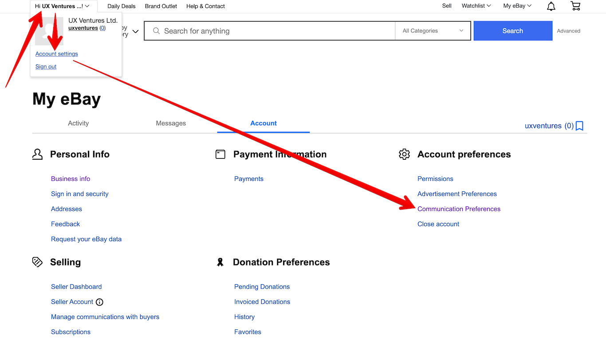
Task: Open donation History link
Action: tap(244, 317)
